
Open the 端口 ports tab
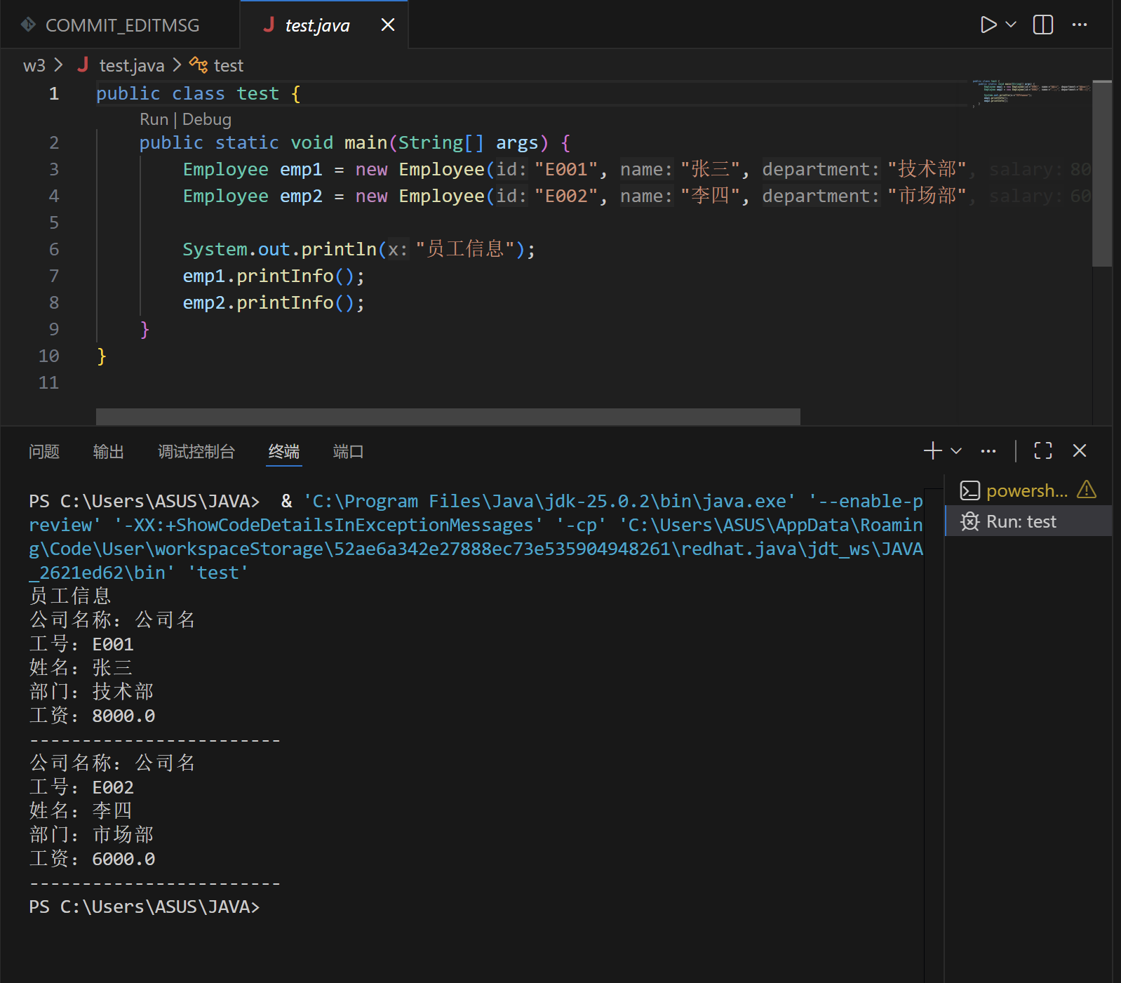(348, 452)
